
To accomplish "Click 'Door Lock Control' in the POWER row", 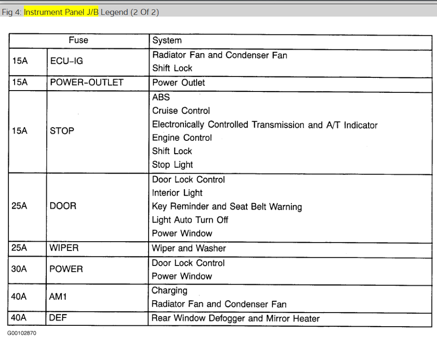I will [x=188, y=263].
